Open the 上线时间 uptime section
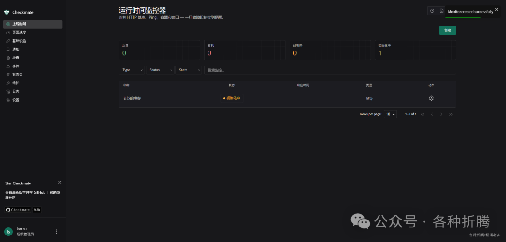 click(33, 24)
